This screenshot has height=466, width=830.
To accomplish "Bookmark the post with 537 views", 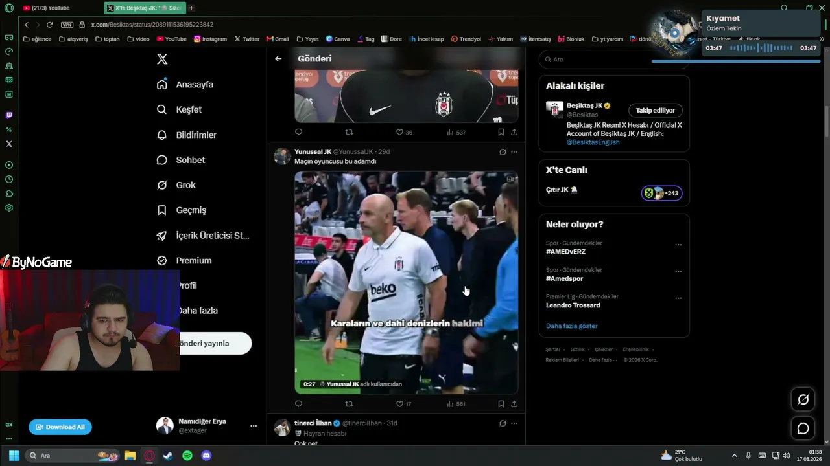I will pos(501,132).
